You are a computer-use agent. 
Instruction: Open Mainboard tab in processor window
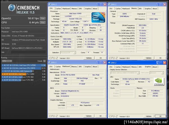(66, 8)
